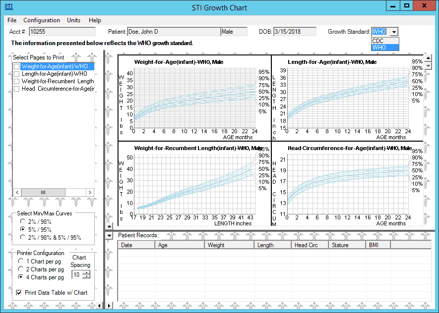Click the splitter down arrow beside Patient Records
Screen dimensions: 439x313
tap(110, 236)
